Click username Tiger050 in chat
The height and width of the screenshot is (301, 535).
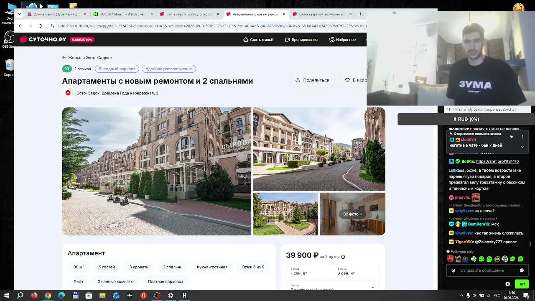pyautogui.click(x=464, y=242)
